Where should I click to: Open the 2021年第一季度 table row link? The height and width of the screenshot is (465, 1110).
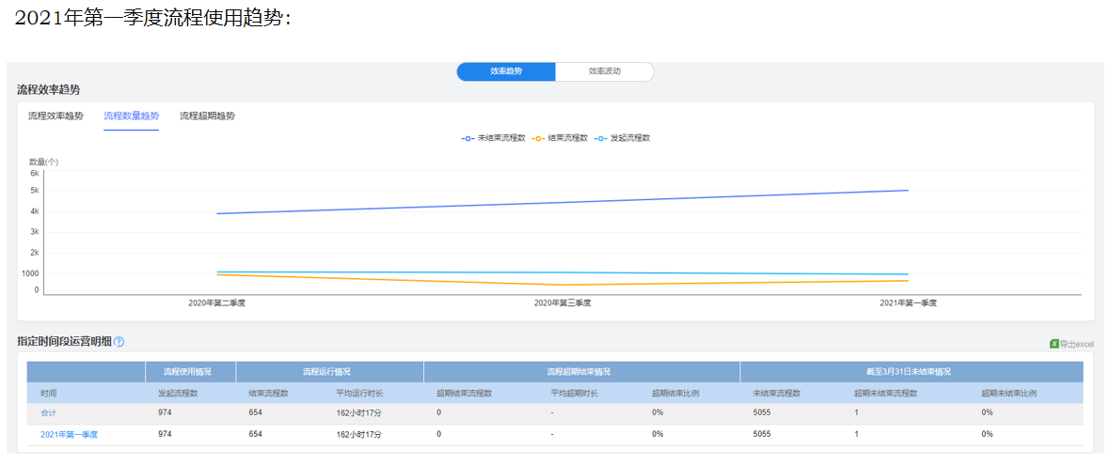coord(69,435)
